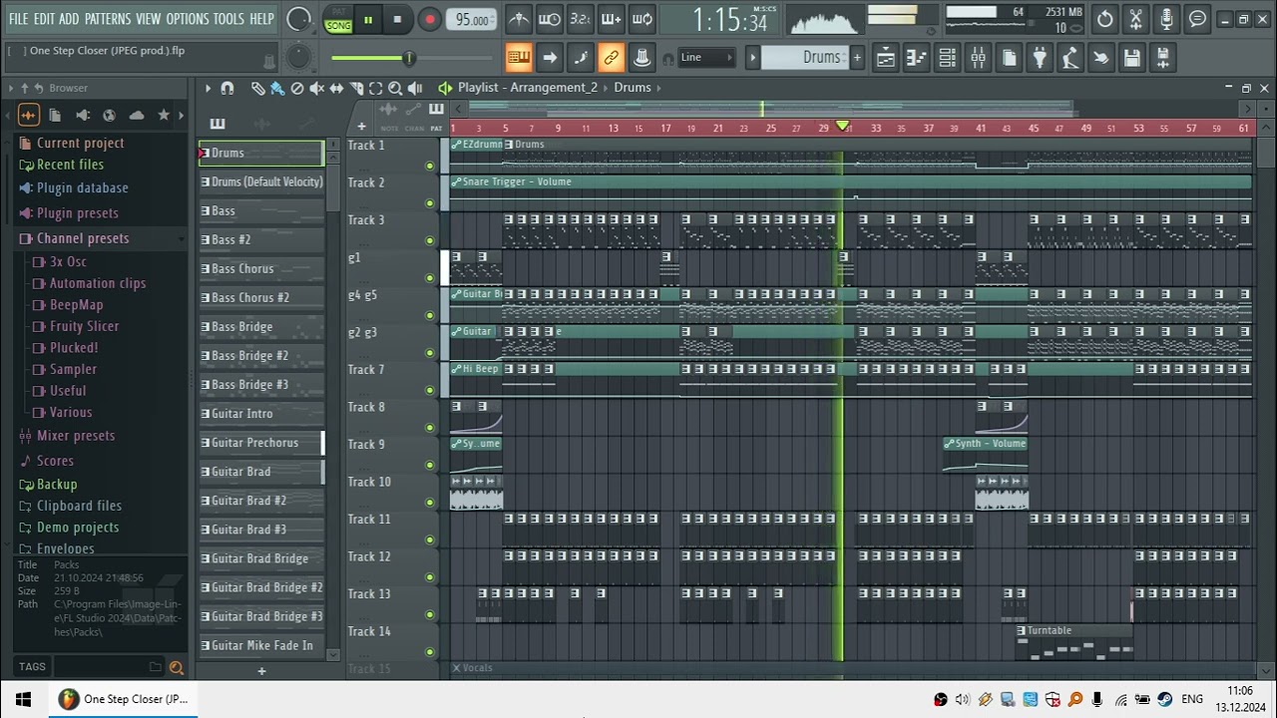This screenshot has height=718, width=1277.
Task: Mute Track 9 with its green dot
Action: (430, 465)
